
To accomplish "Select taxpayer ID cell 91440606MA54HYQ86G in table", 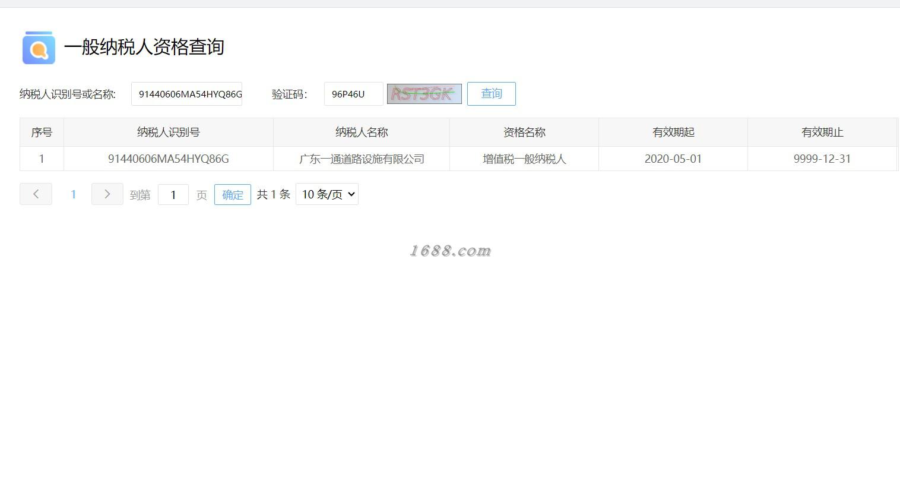I will tap(169, 159).
